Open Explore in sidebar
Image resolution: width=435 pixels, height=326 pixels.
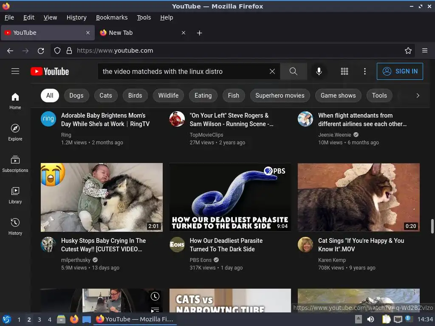coord(15,132)
